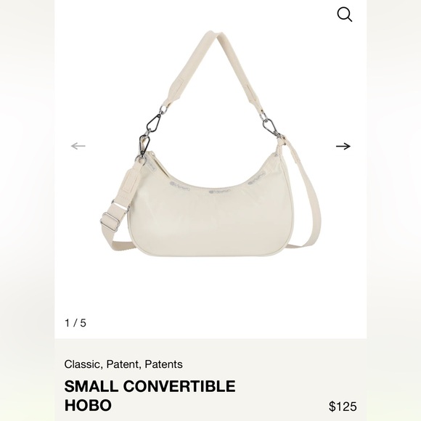Open the SMALL CONVERTIBLE HOBO title

pos(150,395)
